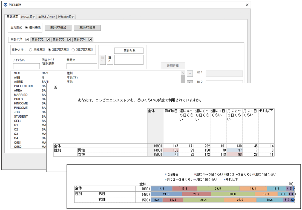Click the > button next to 軸 1
The height and width of the screenshot is (210, 302).
190,73
